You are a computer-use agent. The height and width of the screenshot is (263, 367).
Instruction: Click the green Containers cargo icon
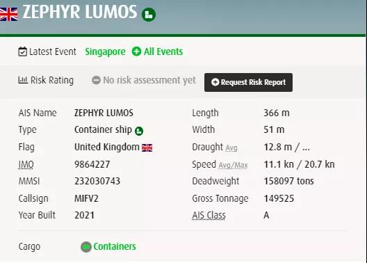click(86, 247)
